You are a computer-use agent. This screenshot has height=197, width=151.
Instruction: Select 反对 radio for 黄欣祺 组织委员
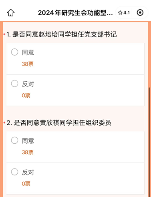tap(14, 172)
